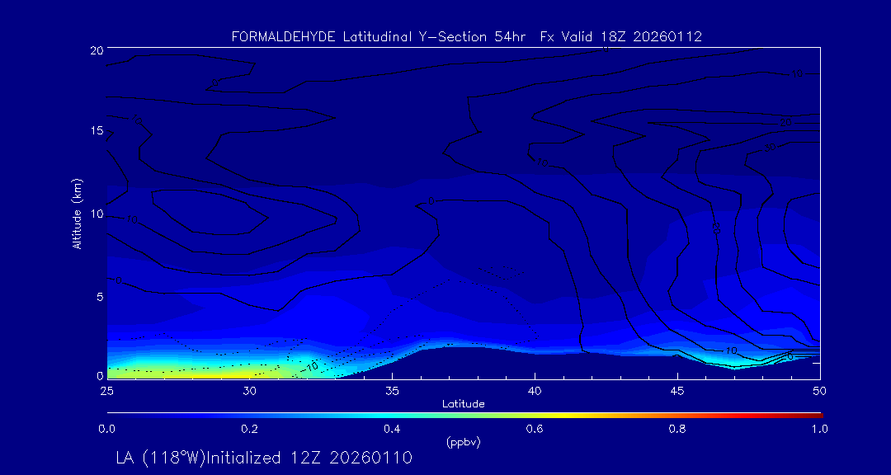Viewport: 891px width, 475px height.
Task: Click the color scale label 0.0
Action: coord(106,430)
